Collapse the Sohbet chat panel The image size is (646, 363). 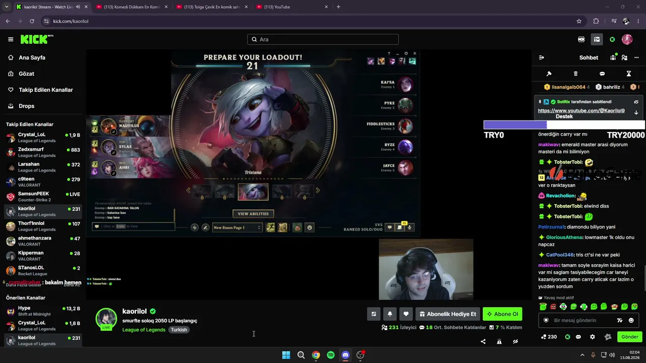click(x=542, y=57)
